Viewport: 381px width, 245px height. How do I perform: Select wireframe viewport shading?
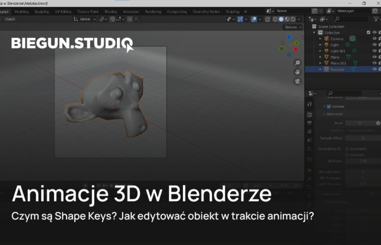pyautogui.click(x=275, y=19)
